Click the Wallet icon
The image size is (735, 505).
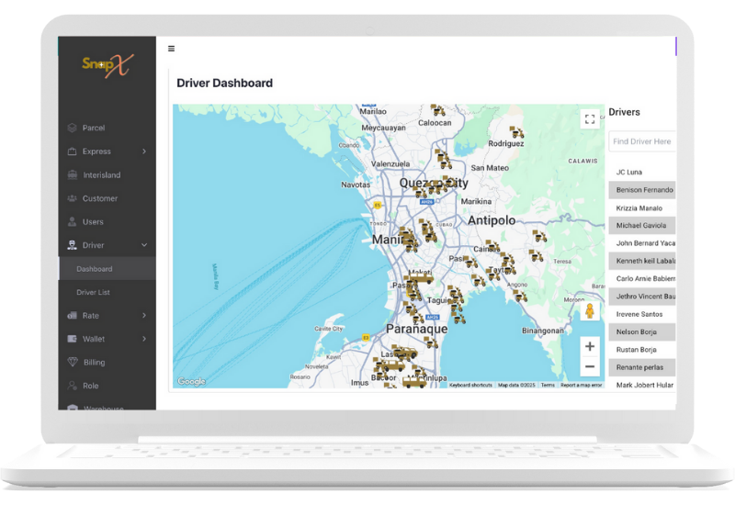[x=73, y=339]
